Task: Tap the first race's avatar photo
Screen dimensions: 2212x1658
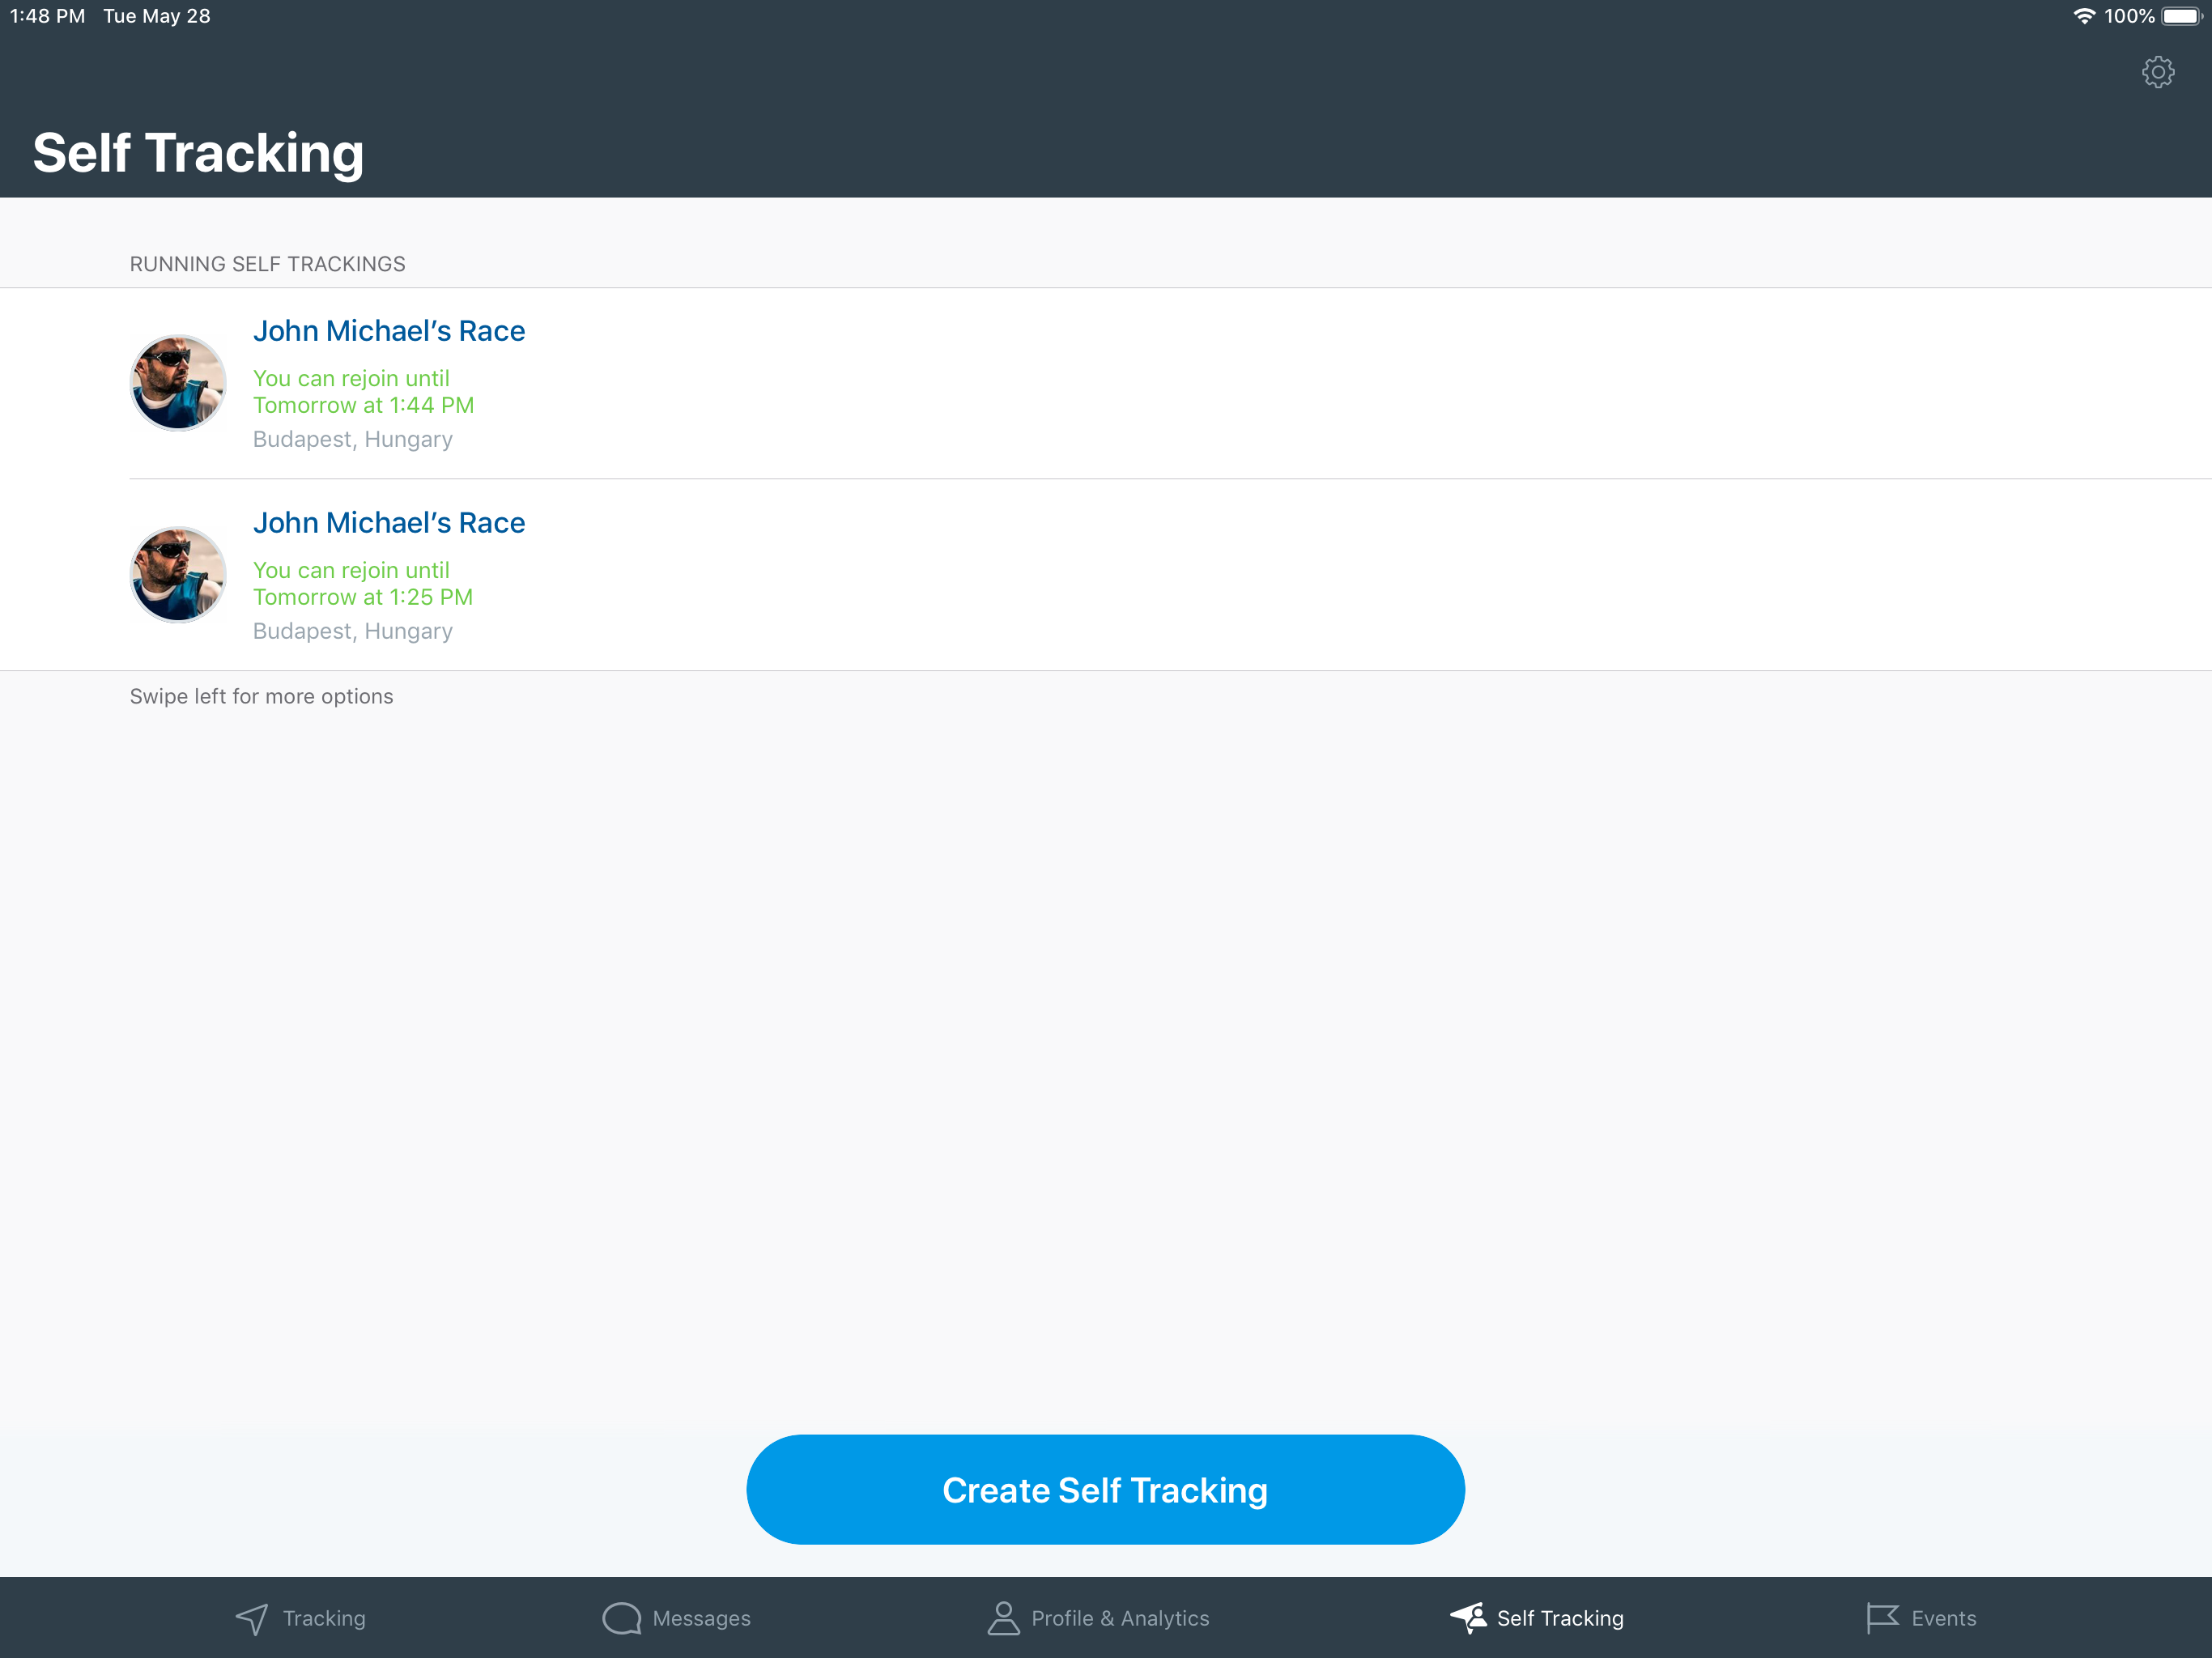Action: click(178, 383)
